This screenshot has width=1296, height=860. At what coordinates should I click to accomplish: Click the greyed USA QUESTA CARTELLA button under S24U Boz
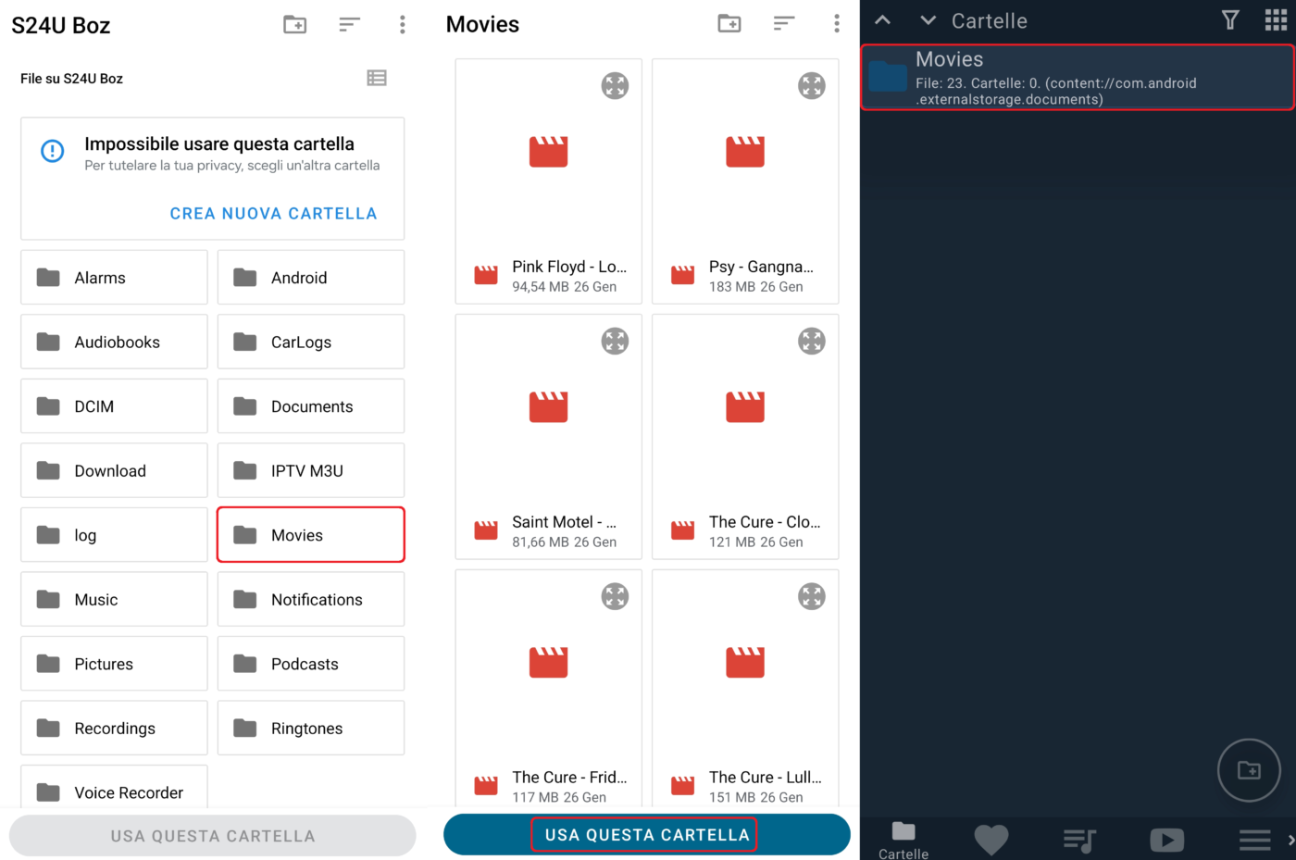click(213, 836)
